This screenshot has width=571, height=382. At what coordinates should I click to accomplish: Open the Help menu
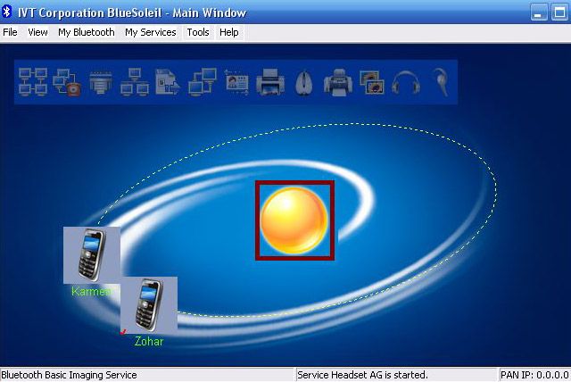point(229,32)
